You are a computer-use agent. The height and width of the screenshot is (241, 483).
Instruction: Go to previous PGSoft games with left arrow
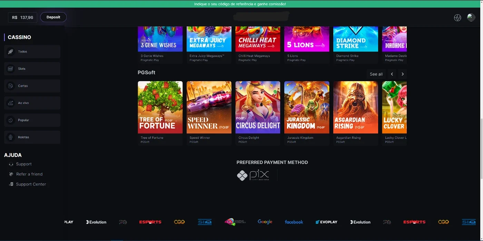392,74
